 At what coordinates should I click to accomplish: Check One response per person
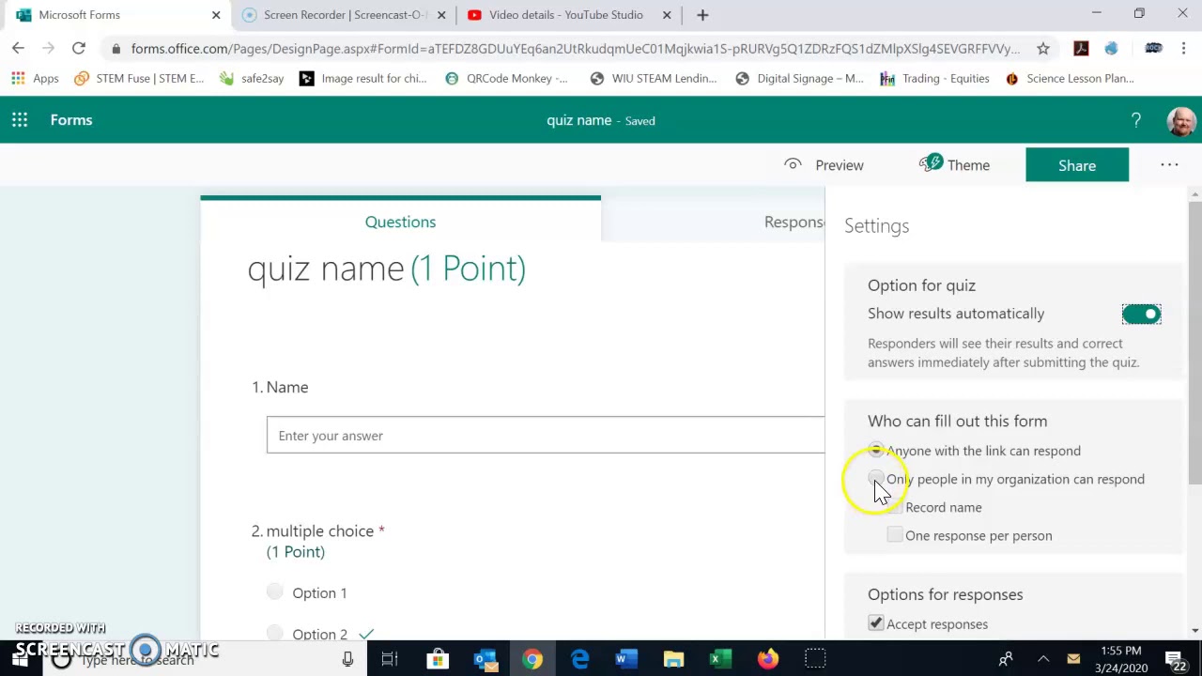pos(895,535)
